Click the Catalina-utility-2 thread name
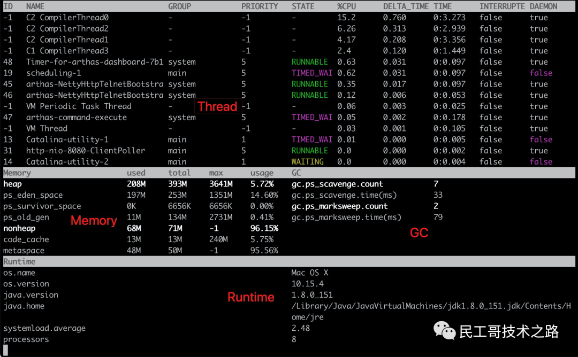578x357 pixels. point(67,161)
